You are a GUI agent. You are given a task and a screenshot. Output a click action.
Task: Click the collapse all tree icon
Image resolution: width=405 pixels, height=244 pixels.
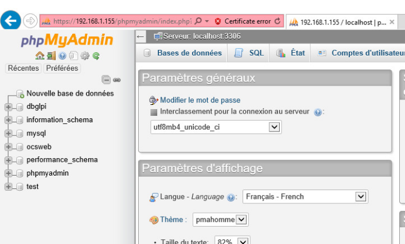106,80
